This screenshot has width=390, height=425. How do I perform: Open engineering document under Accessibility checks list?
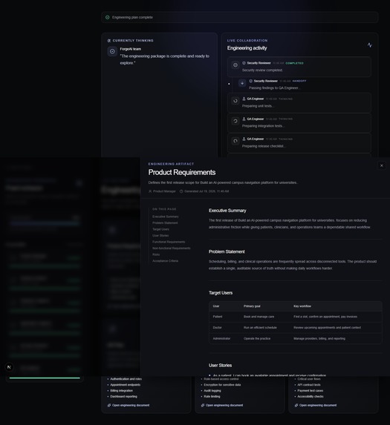coord(316,405)
